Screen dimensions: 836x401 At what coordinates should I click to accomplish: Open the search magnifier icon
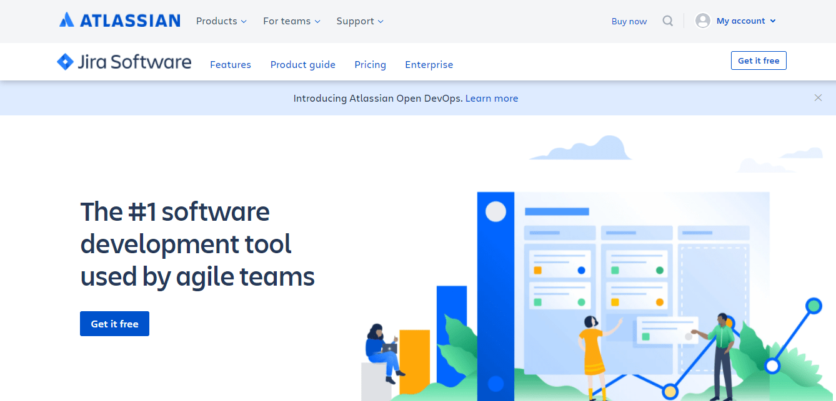coord(668,21)
